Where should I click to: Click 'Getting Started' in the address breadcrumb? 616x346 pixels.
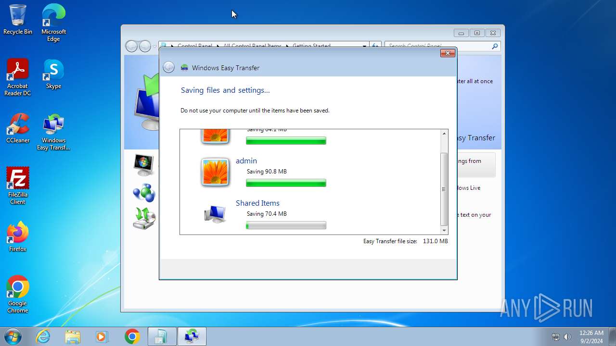click(x=311, y=46)
